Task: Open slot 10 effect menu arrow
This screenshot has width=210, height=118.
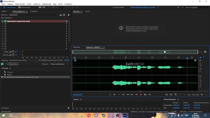Action: tap(66, 44)
